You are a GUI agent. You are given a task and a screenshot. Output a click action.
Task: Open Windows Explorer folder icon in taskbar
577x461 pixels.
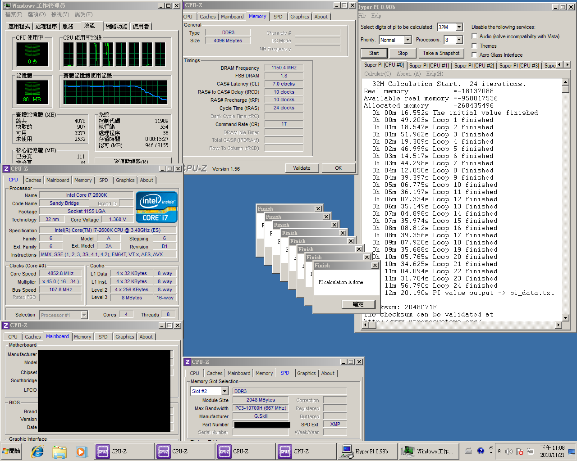point(60,451)
